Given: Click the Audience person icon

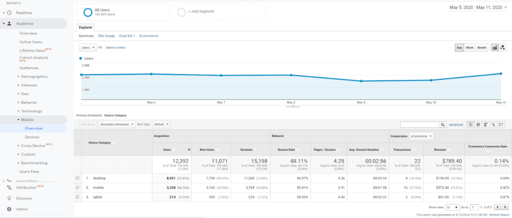Looking at the screenshot, I should [9, 23].
